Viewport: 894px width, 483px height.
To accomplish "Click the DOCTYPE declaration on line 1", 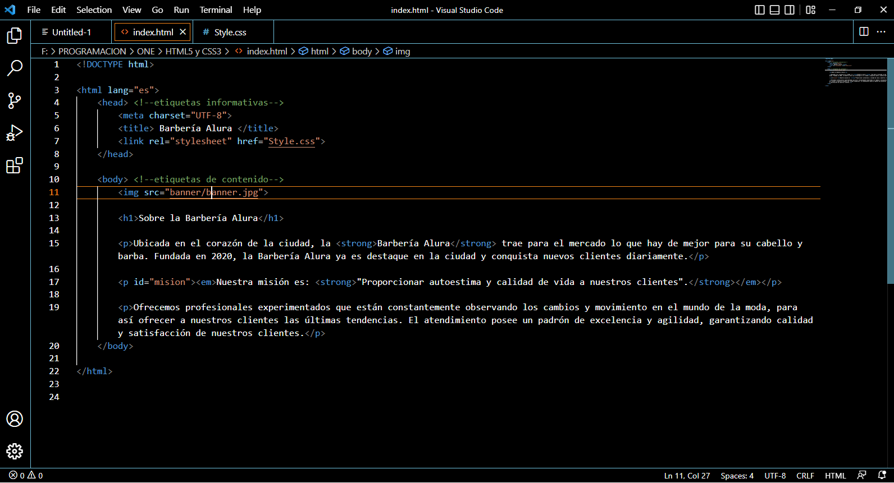I will (115, 65).
